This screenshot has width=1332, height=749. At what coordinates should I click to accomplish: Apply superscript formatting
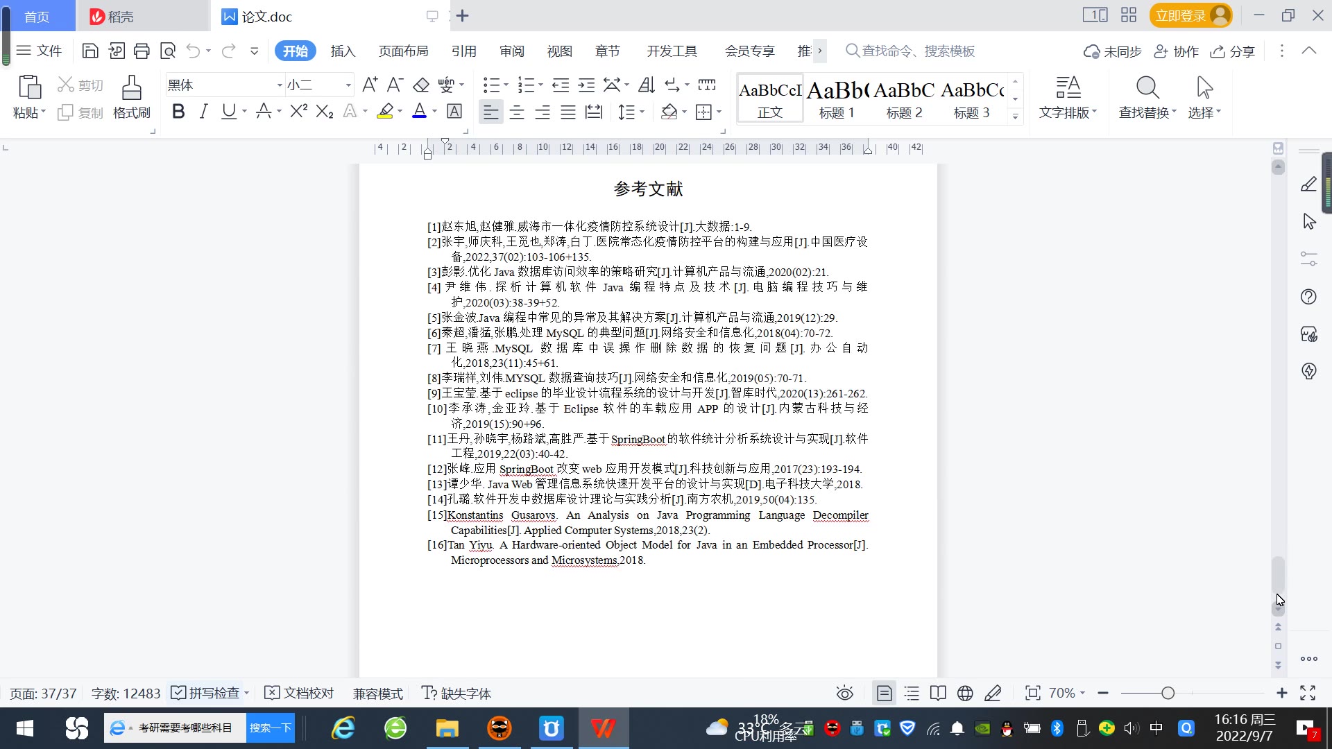(299, 111)
